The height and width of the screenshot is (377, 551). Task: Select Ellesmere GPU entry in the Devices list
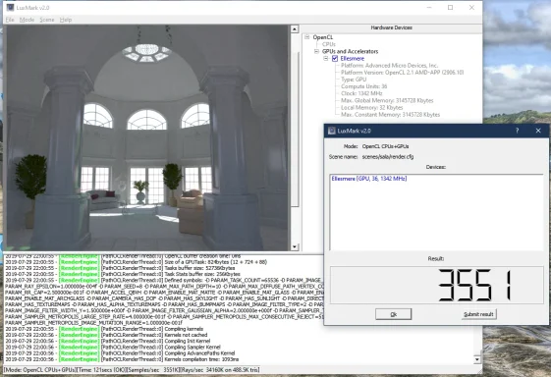[x=369, y=179]
